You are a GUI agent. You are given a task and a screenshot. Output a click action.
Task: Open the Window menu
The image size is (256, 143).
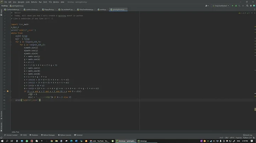[56, 2]
